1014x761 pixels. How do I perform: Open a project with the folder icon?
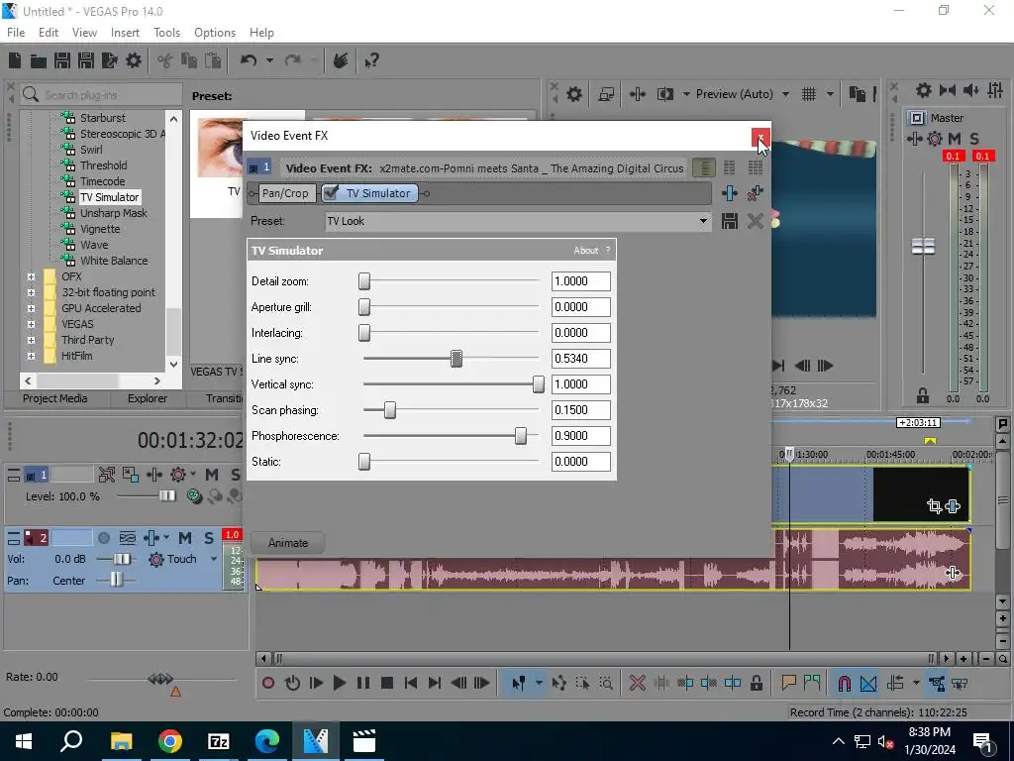[x=39, y=60]
